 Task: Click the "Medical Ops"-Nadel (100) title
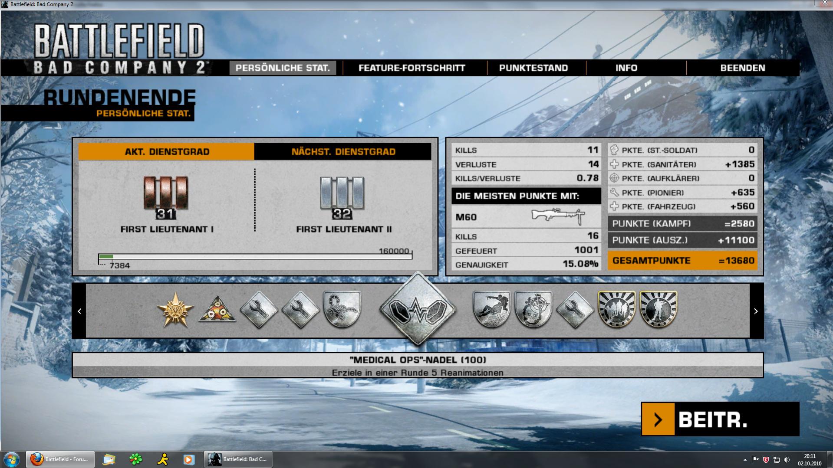pos(418,360)
